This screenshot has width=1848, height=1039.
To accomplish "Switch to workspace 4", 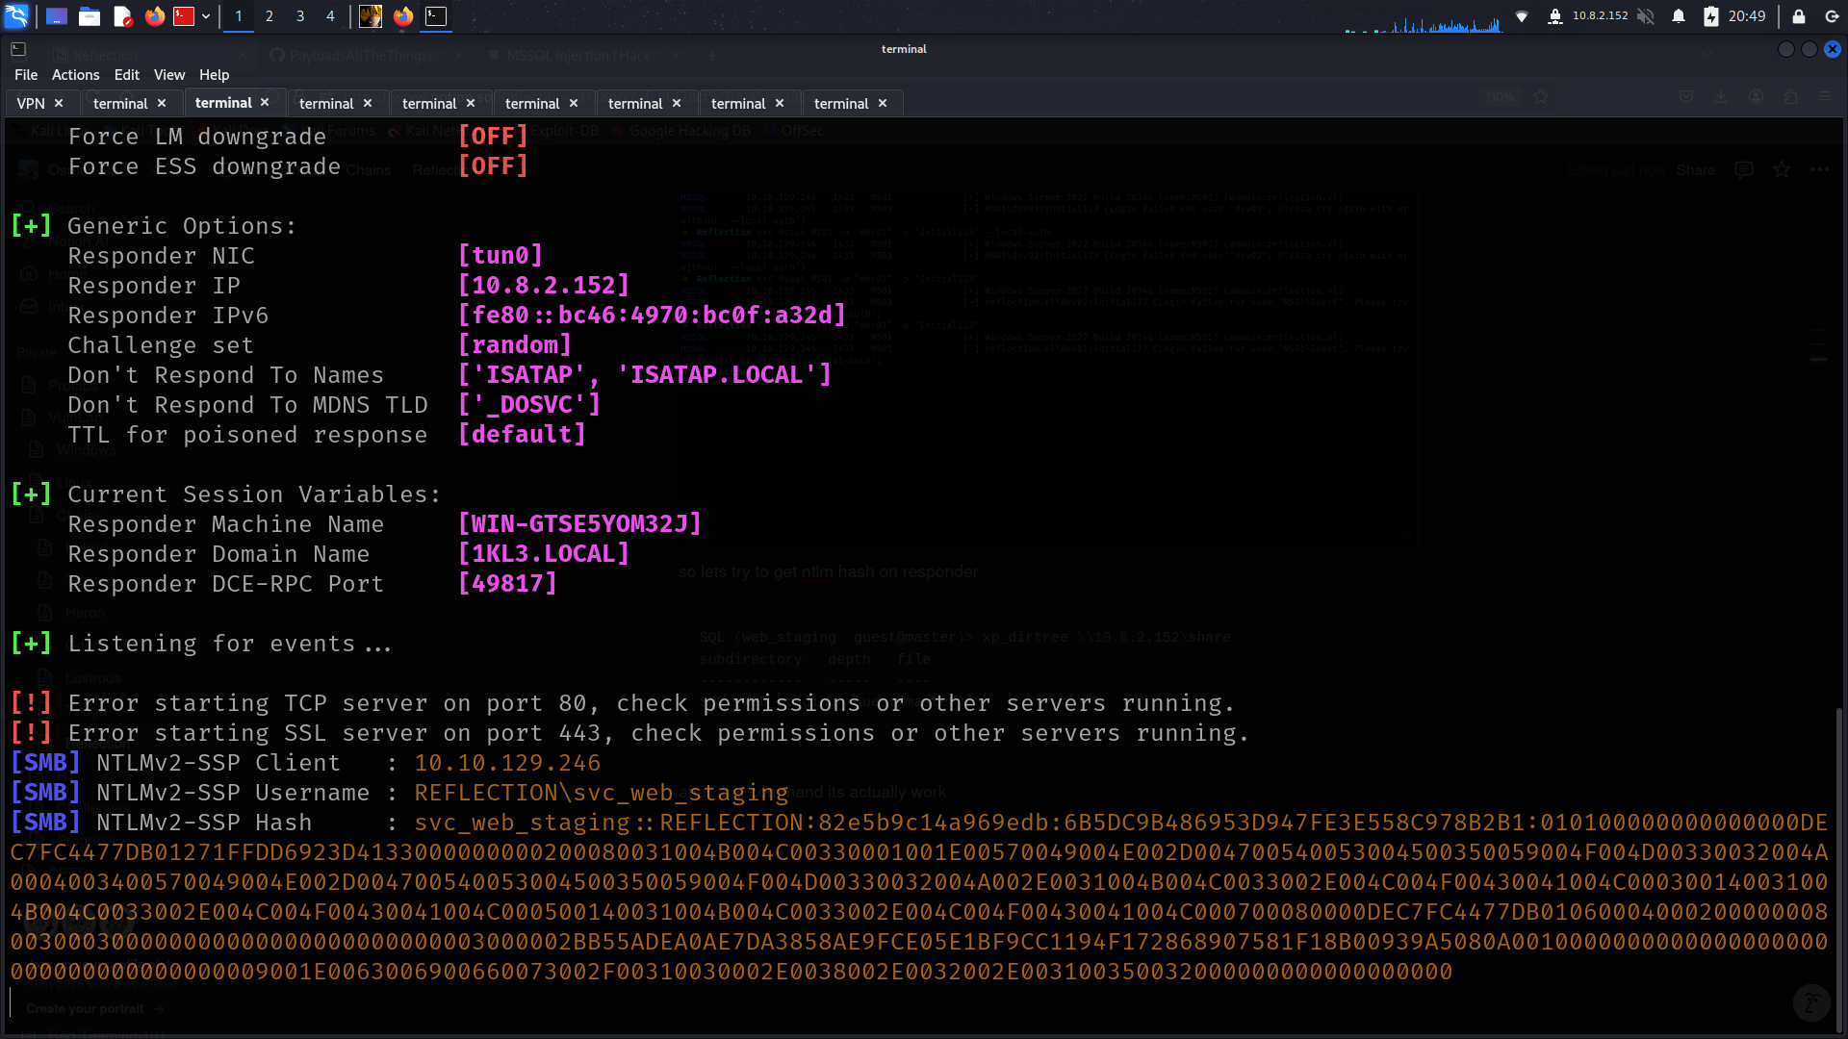I will point(330,16).
